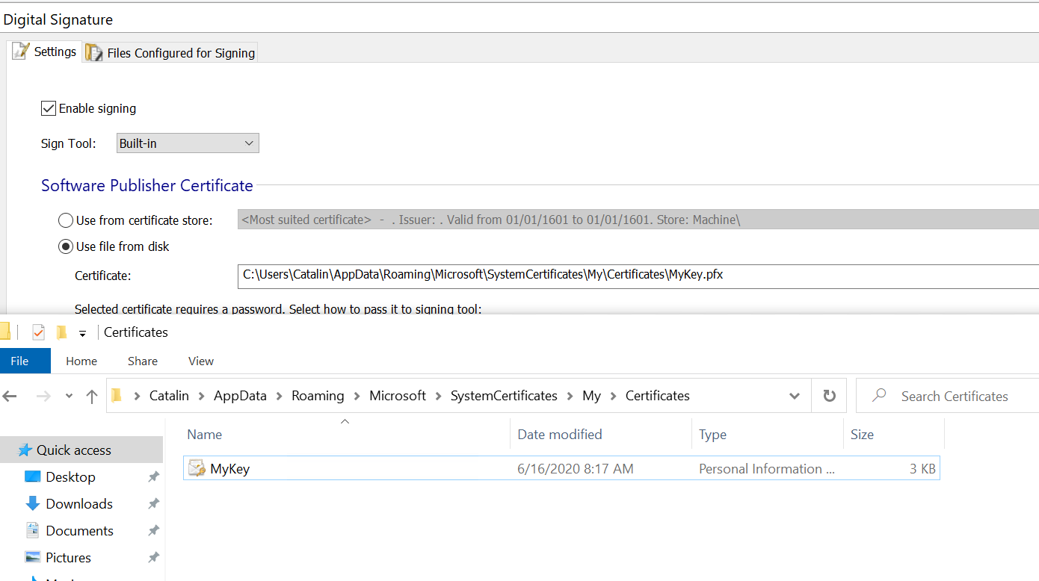
Task: Click the Personal Information type cell
Action: tap(767, 469)
